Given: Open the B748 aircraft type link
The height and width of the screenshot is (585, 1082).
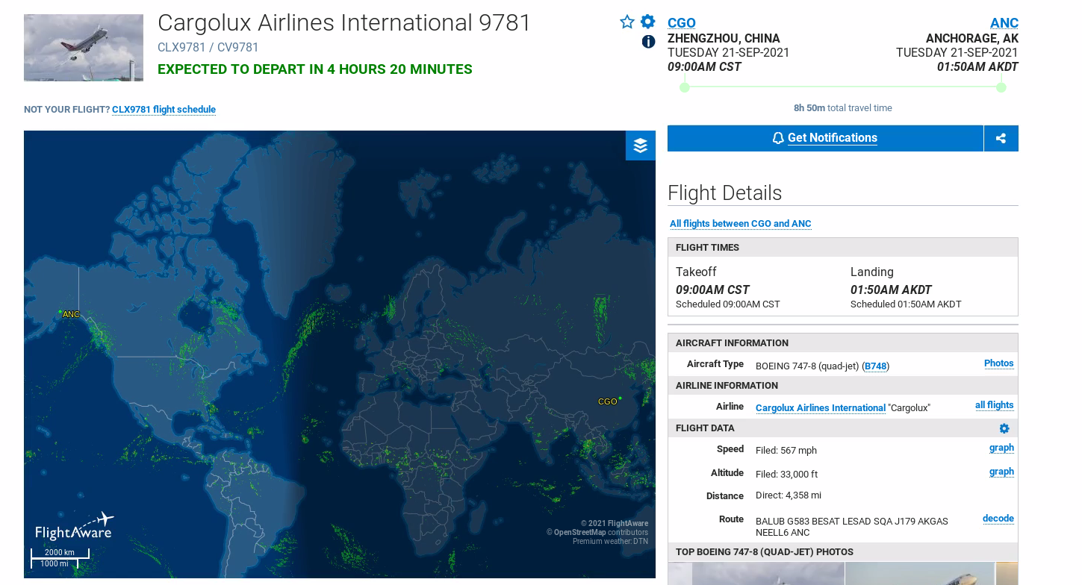Looking at the screenshot, I should [876, 366].
